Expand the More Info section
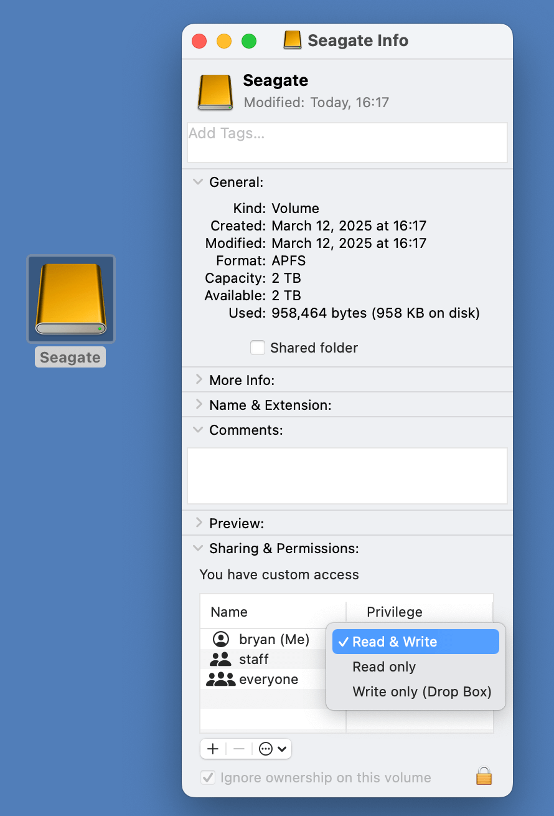 pyautogui.click(x=198, y=379)
